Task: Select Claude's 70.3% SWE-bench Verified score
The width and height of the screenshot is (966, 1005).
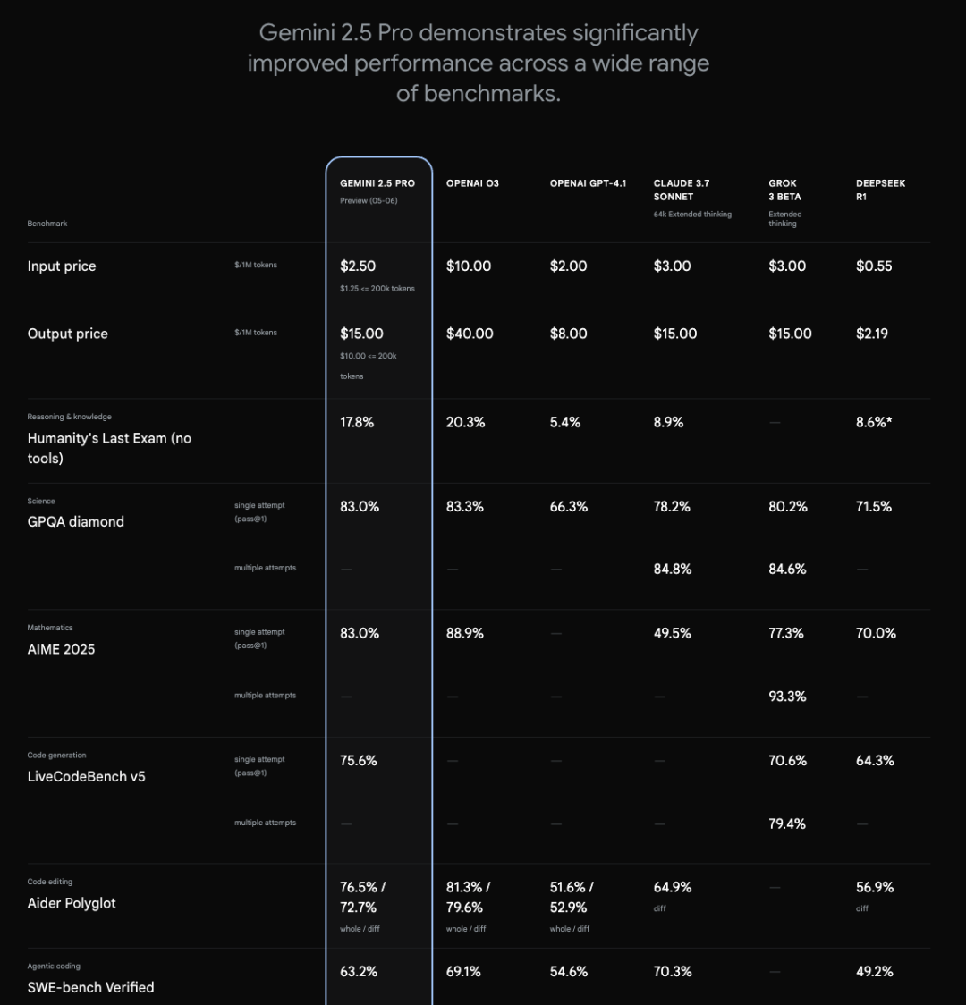Action: tap(673, 972)
